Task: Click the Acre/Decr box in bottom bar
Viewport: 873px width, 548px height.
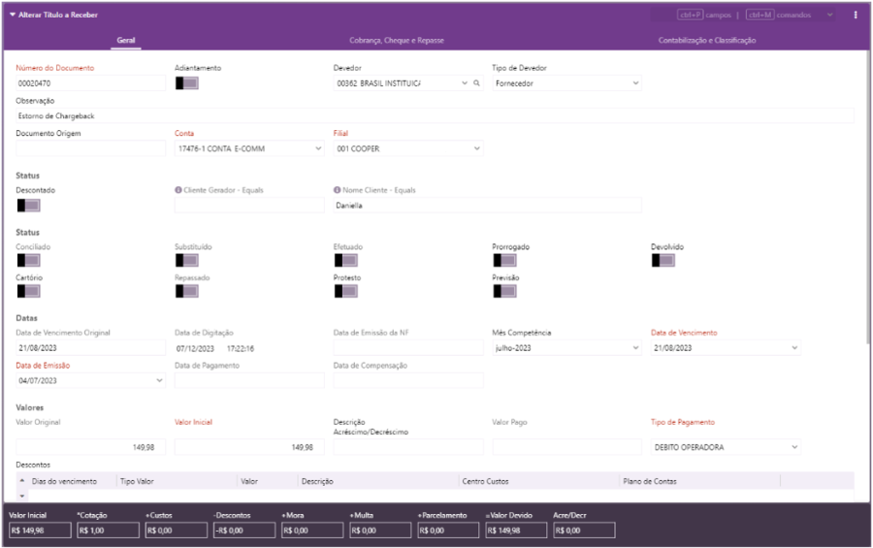Action: pyautogui.click(x=585, y=531)
